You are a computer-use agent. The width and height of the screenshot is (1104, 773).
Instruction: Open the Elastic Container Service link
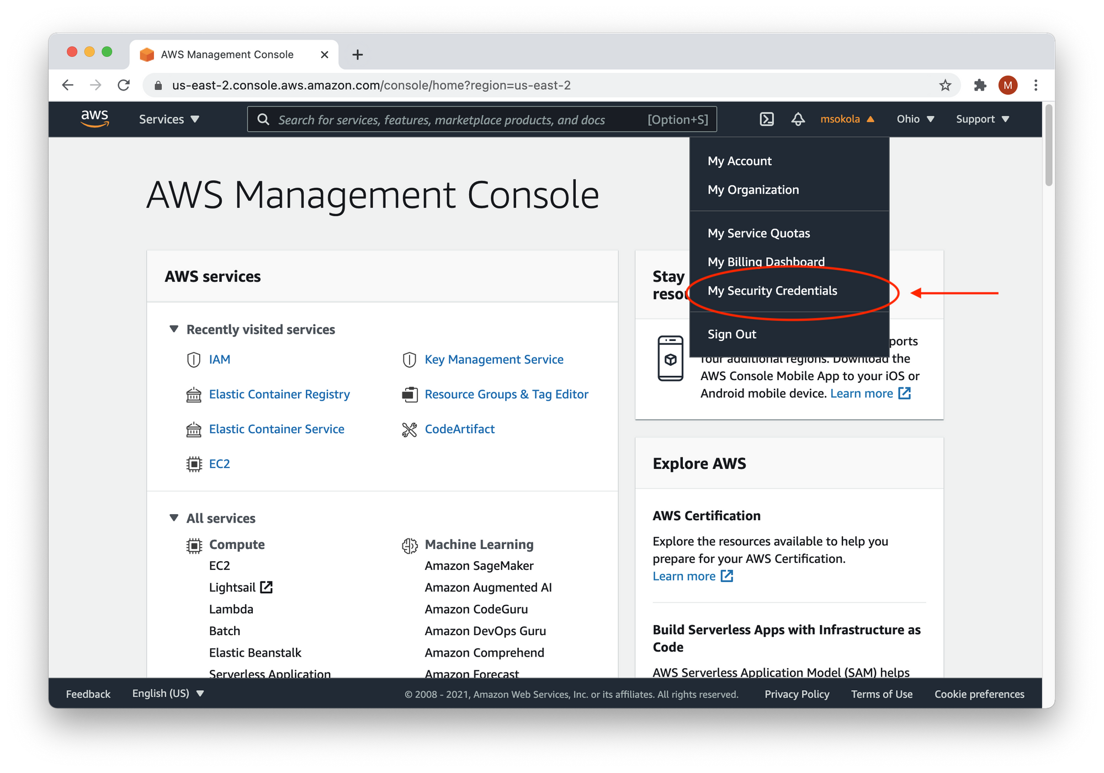(277, 429)
